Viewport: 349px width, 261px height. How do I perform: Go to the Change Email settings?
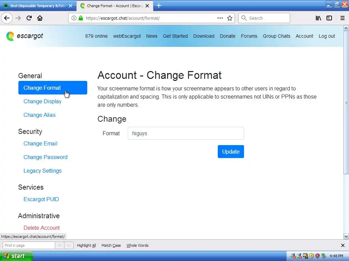40,144
